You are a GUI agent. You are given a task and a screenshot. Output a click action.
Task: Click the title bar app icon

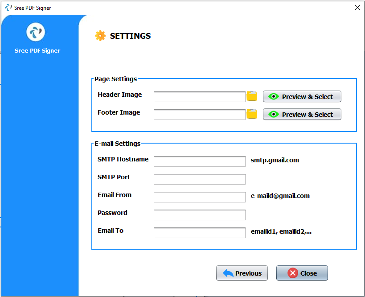tap(8, 8)
